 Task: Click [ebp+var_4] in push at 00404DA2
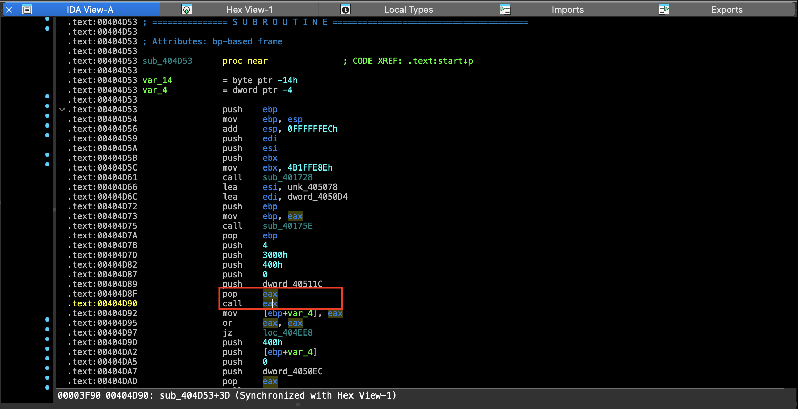click(290, 352)
